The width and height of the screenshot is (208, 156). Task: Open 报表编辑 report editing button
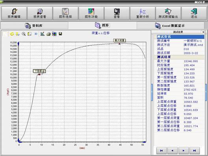point(14,13)
